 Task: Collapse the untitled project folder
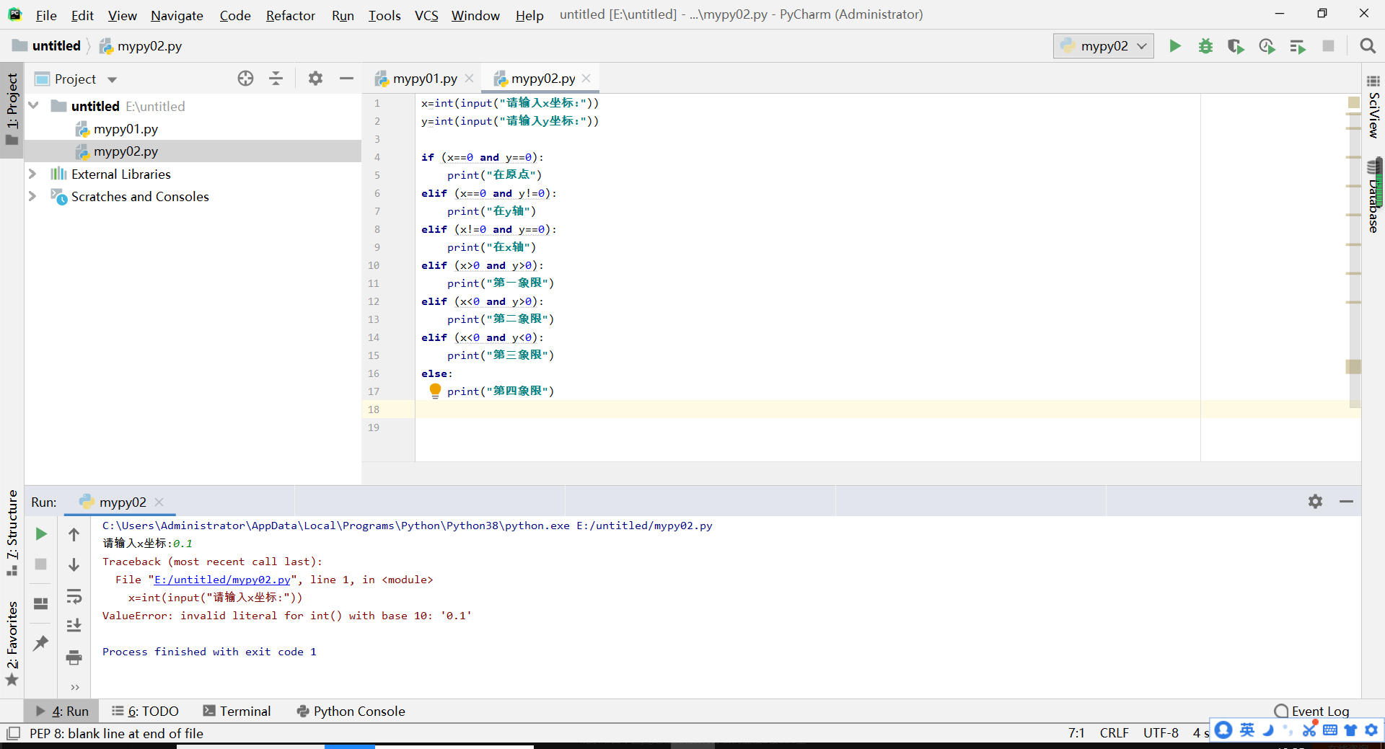click(x=33, y=106)
